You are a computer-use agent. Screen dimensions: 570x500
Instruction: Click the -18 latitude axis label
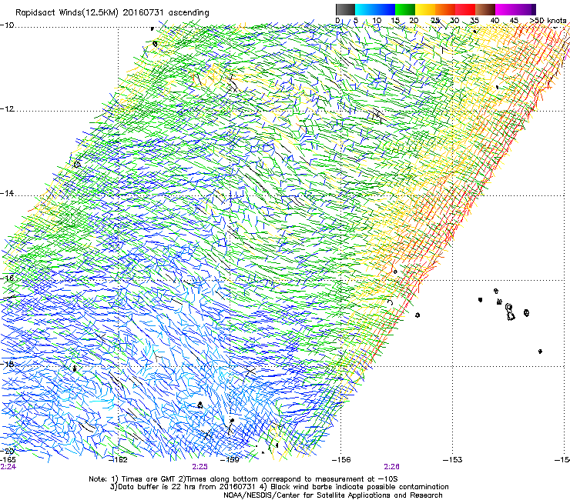click(x=7, y=364)
